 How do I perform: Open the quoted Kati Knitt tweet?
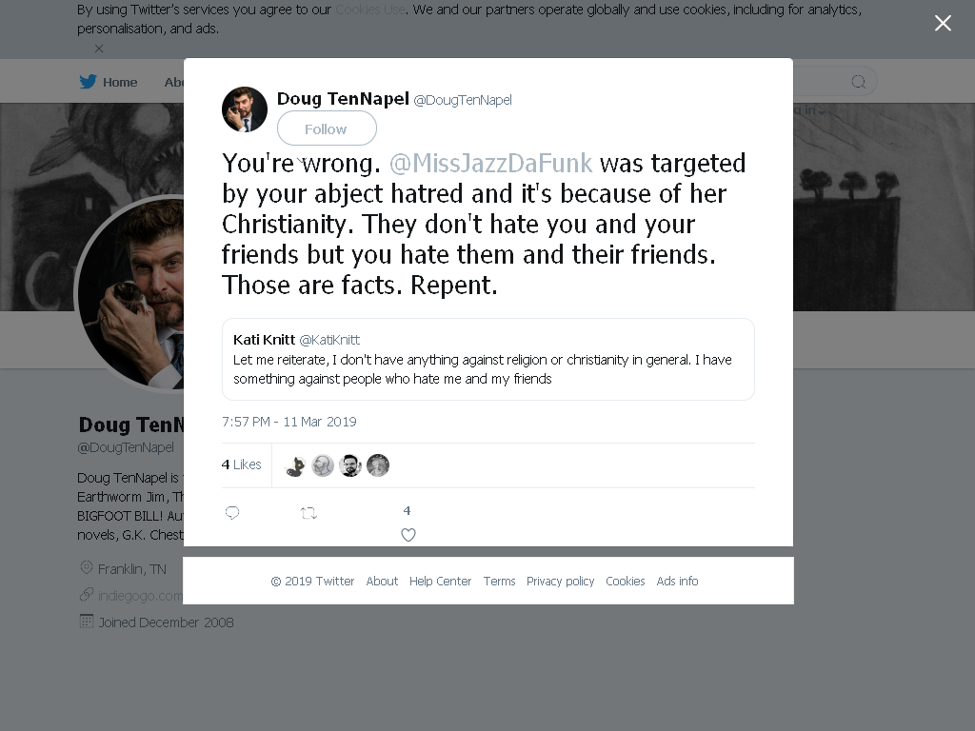tap(488, 359)
